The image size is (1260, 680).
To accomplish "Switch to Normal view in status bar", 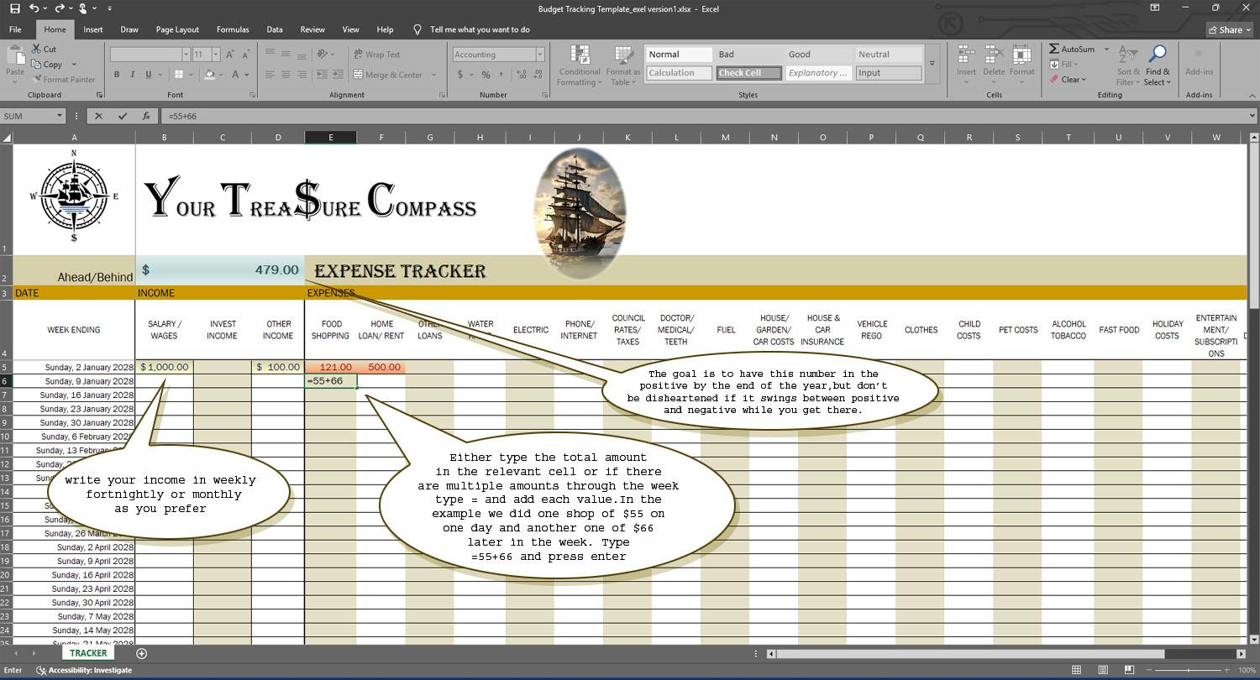I will 1076,670.
